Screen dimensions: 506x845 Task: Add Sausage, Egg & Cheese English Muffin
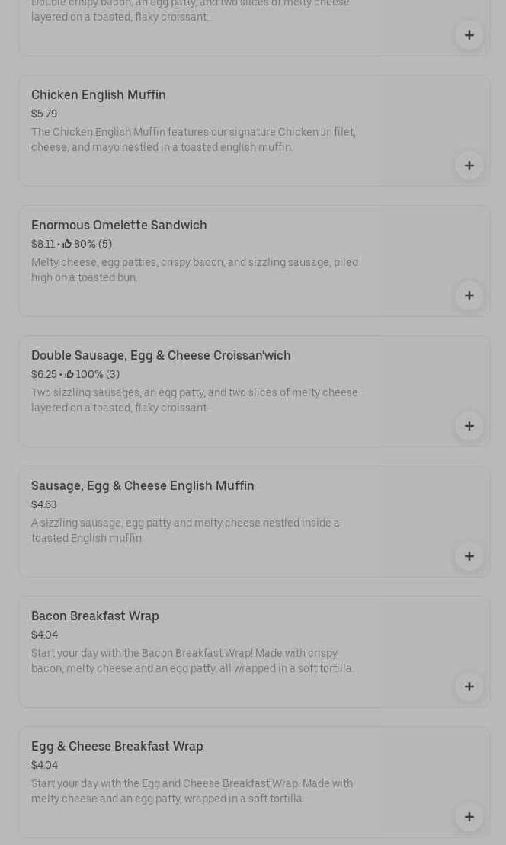tap(469, 556)
